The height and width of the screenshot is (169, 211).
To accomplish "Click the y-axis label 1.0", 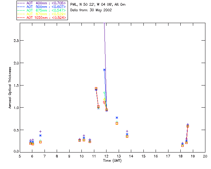I will click(x=16, y=108).
